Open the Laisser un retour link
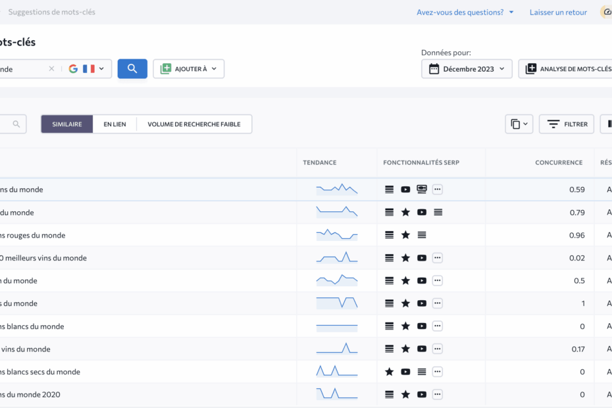 [558, 13]
